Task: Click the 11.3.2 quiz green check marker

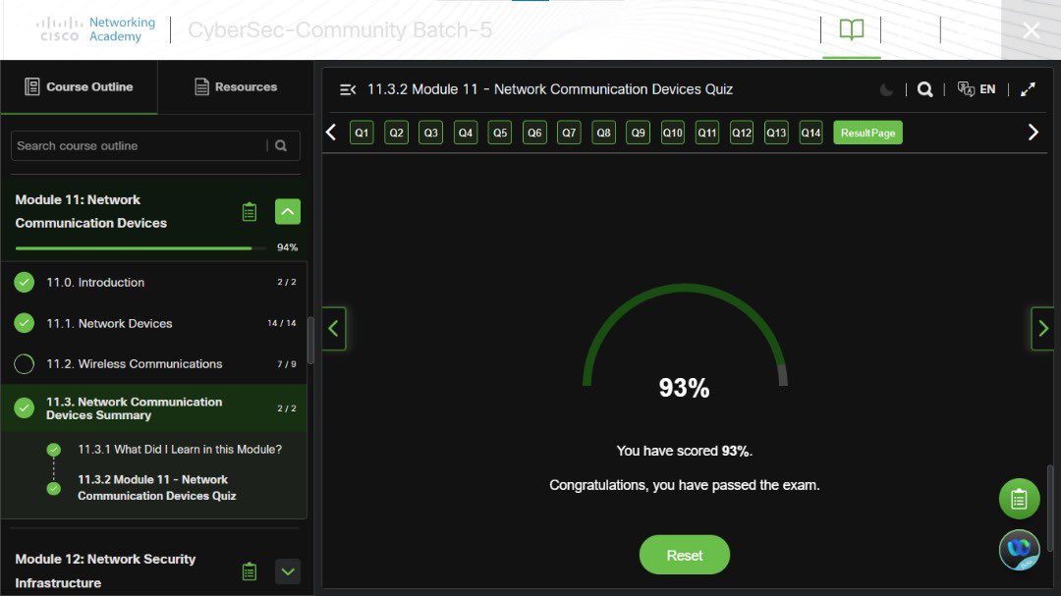Action: click(x=53, y=488)
